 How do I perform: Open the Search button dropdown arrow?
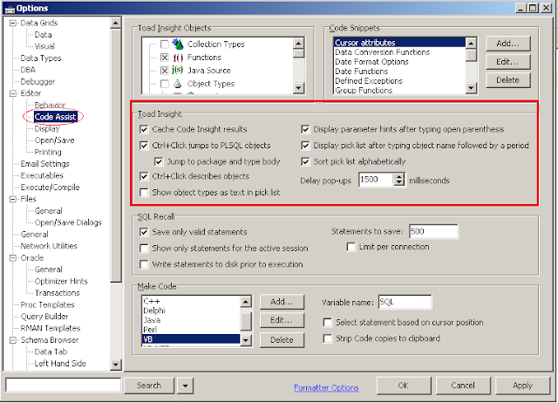186,386
